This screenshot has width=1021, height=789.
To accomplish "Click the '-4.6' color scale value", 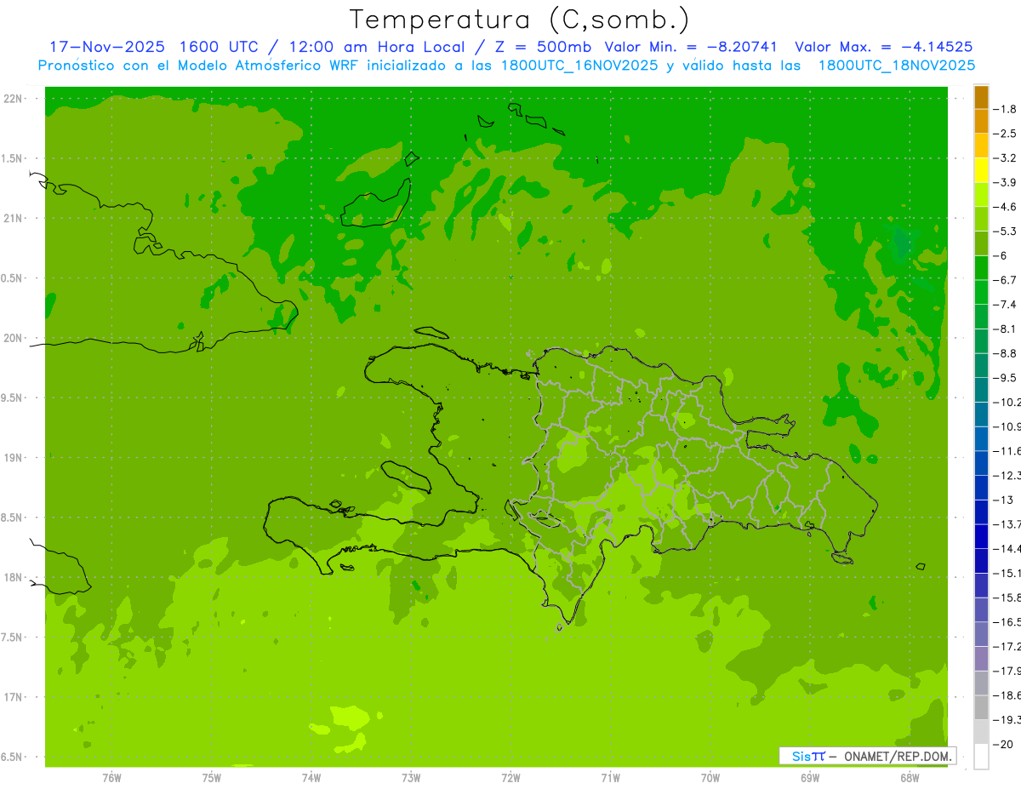I will click(x=1005, y=207).
